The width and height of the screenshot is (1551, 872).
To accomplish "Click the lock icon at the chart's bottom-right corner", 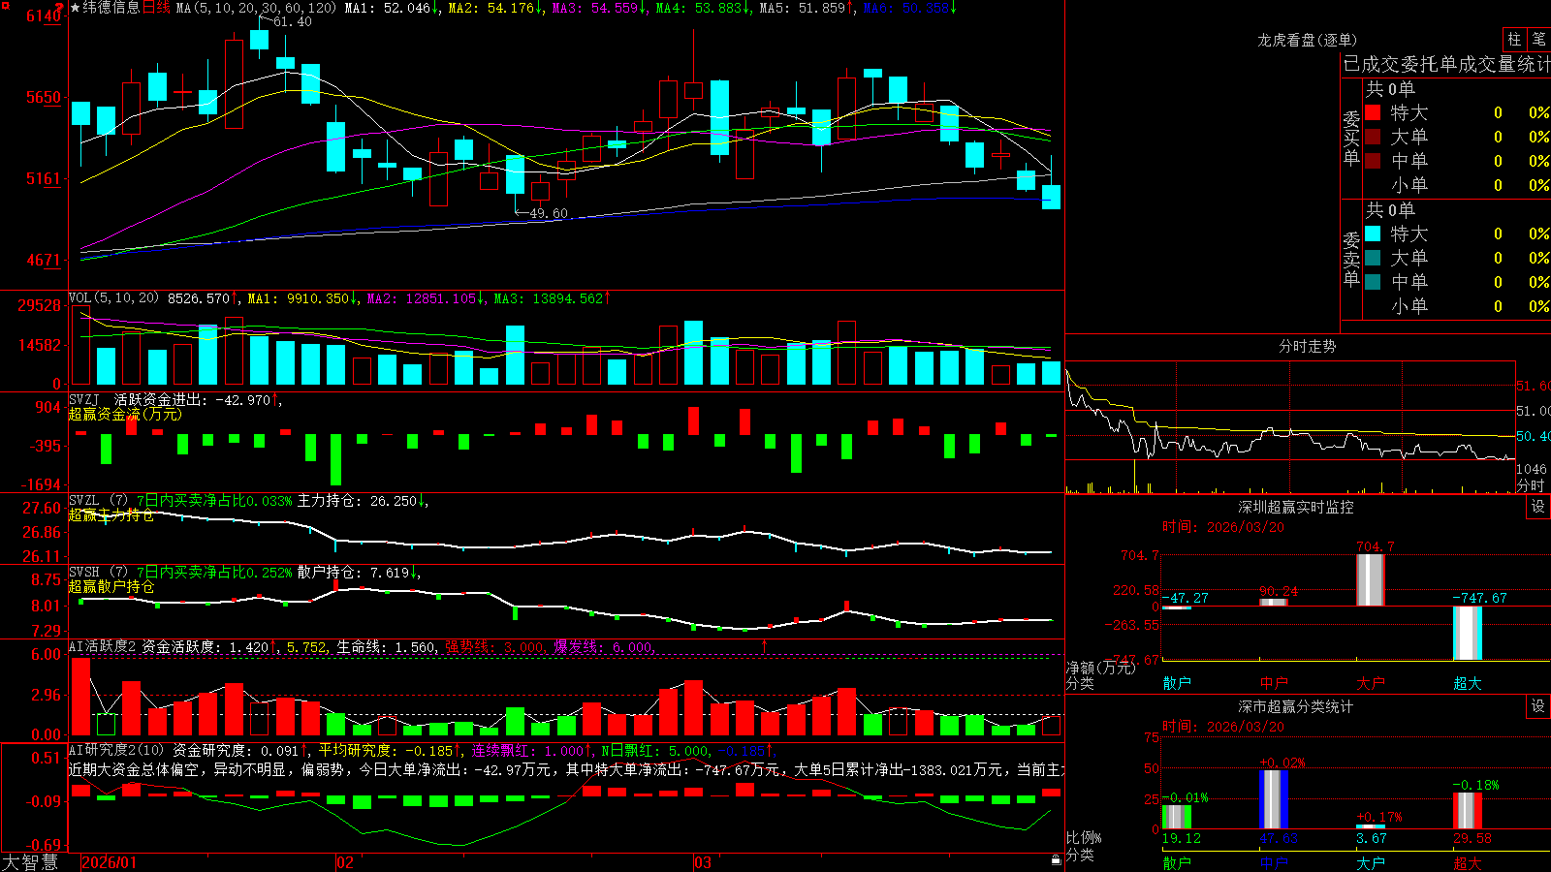I will [1057, 859].
